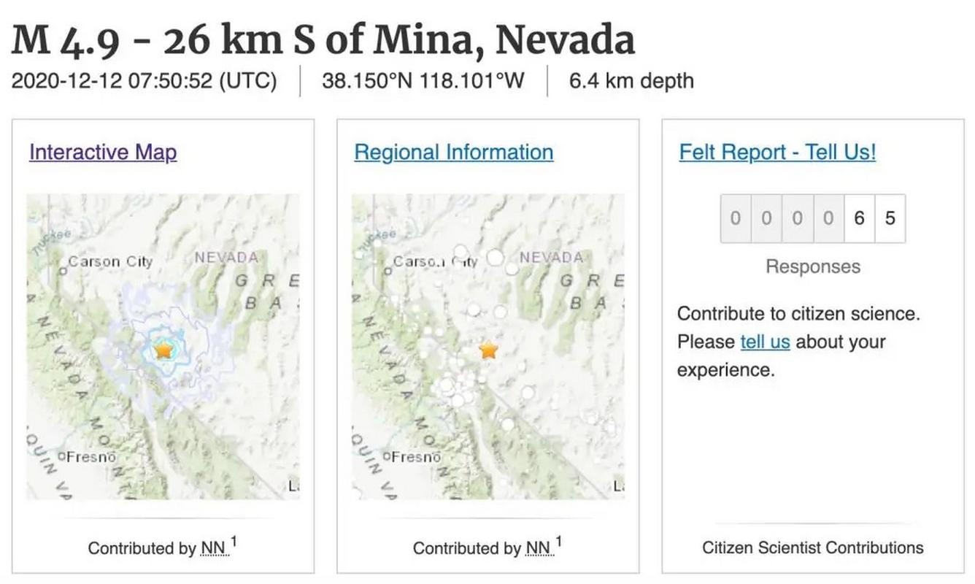Click the NN contributor abbreviation under Interactive Map
This screenshot has height=584, width=975.
[214, 548]
